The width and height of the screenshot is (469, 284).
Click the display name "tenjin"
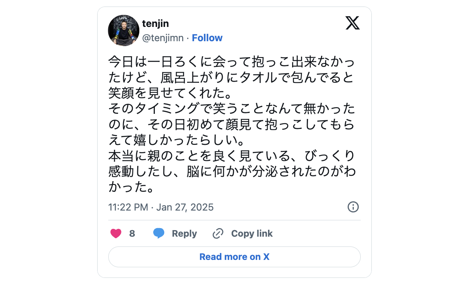pyautogui.click(x=155, y=24)
